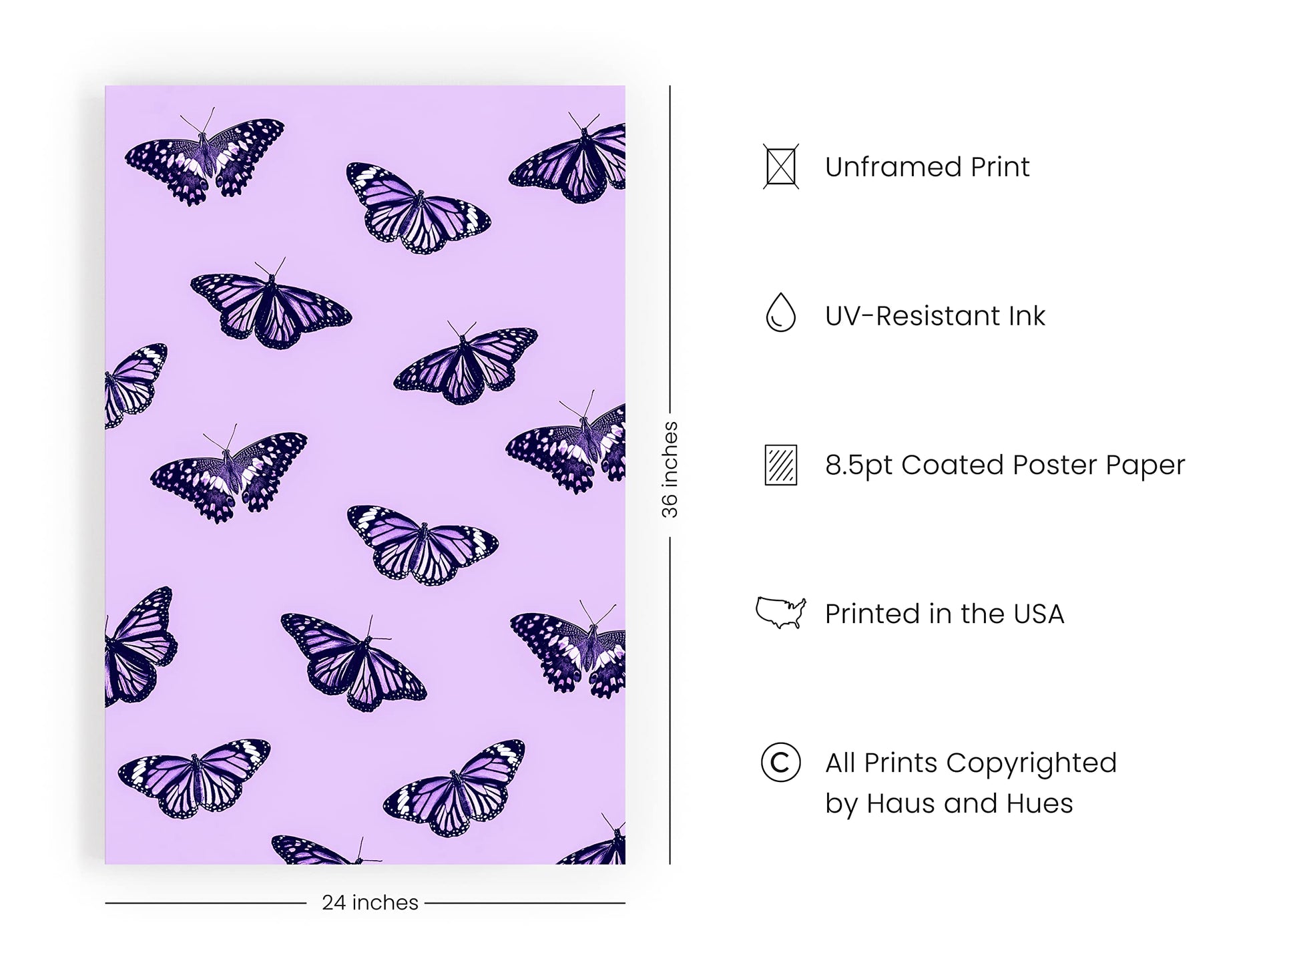Click the "36 inches" height label
Viewport: 1299px width, 975px height.
670,469
